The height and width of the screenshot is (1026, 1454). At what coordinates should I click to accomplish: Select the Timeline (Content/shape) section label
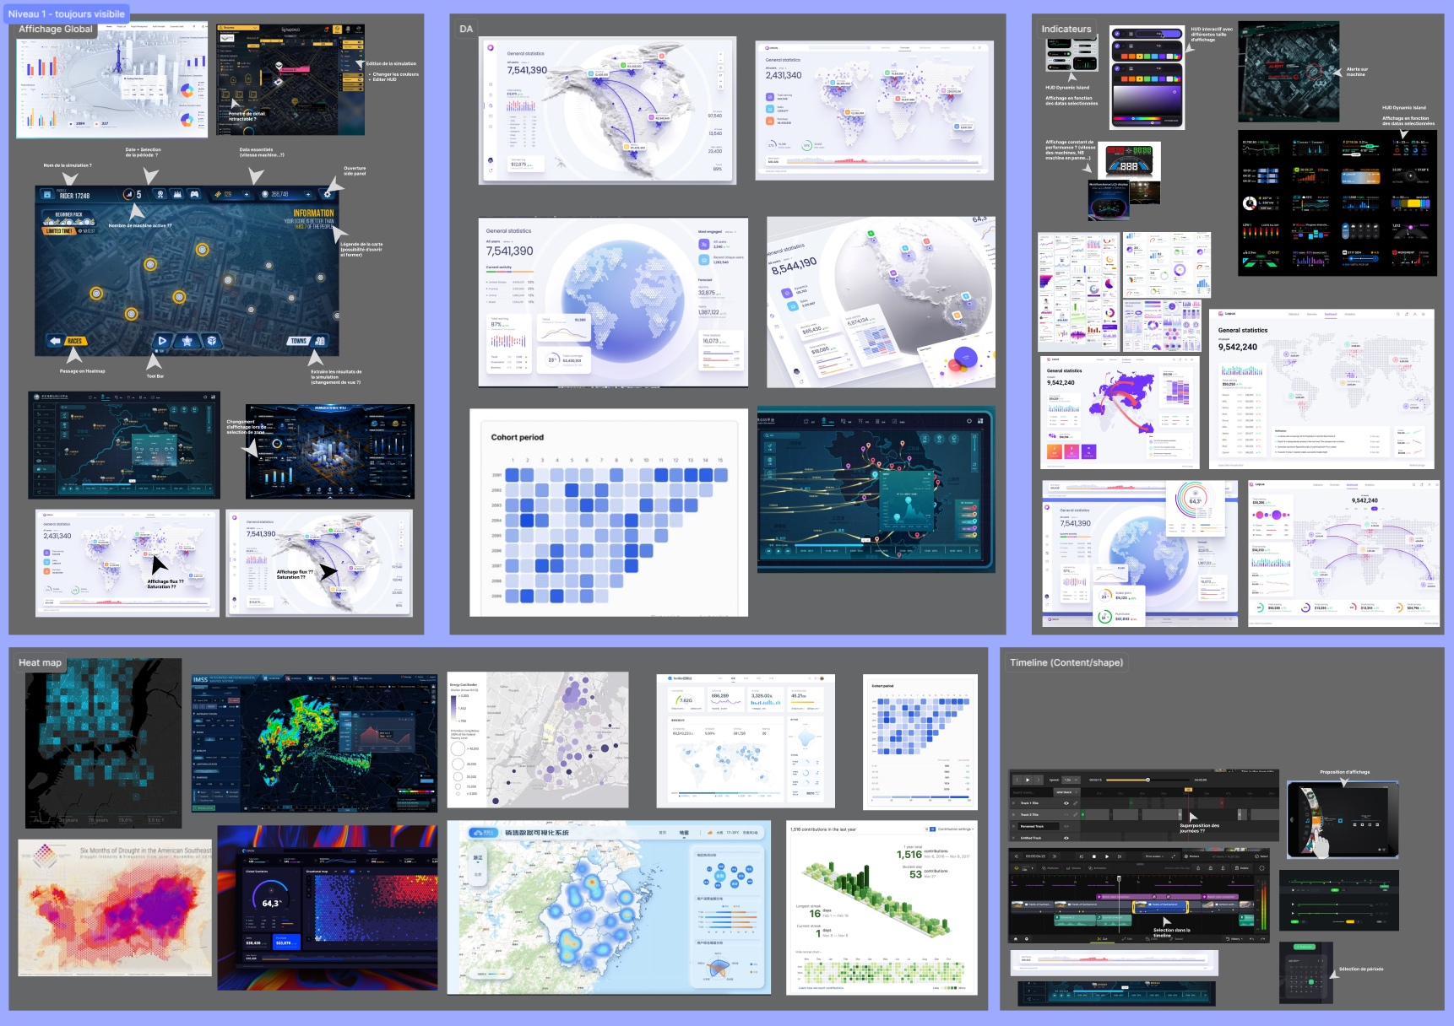[1066, 662]
